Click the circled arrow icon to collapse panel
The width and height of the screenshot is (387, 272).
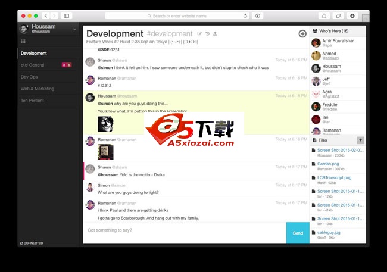[x=302, y=33]
